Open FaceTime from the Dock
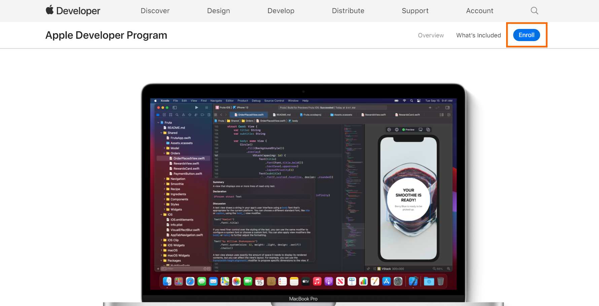Viewport: 599px width, 306px height. [248, 281]
